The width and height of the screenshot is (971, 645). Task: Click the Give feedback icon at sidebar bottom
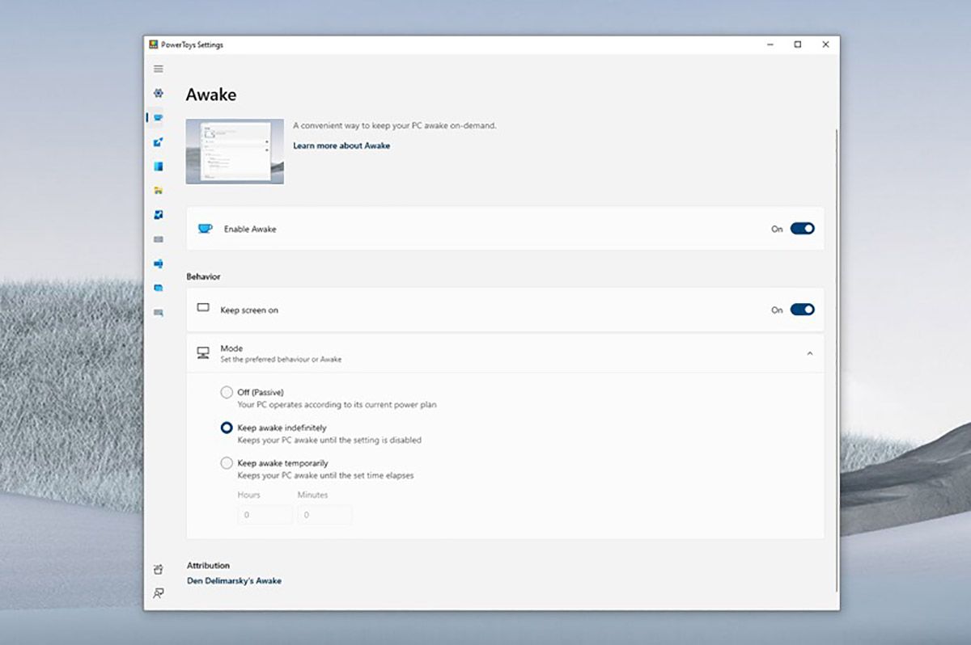pyautogui.click(x=159, y=593)
